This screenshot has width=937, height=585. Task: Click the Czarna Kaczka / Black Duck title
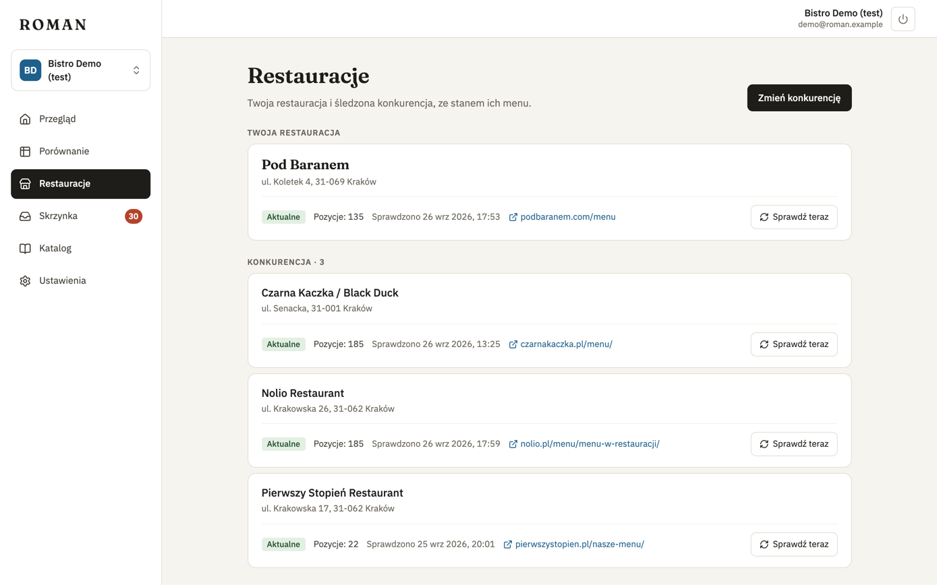tap(330, 293)
